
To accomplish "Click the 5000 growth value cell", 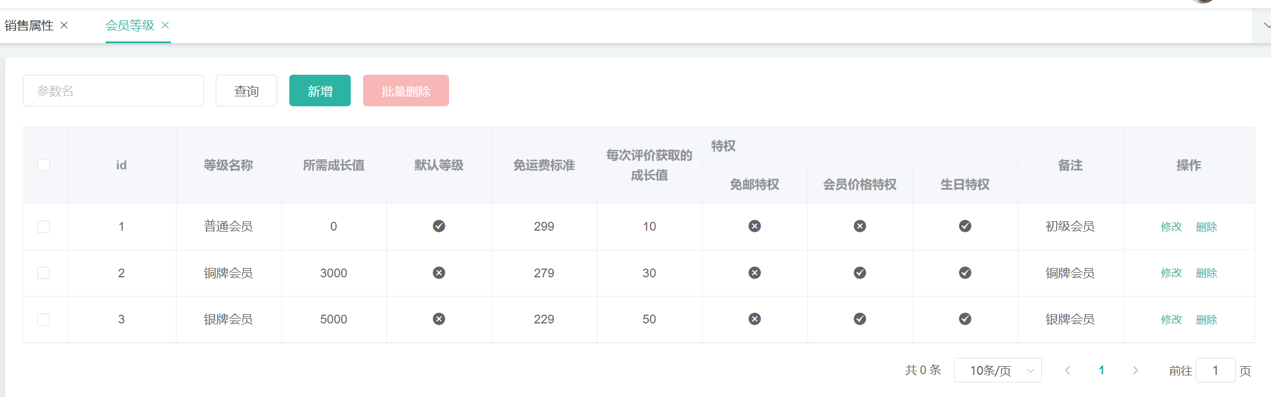I will tap(334, 319).
